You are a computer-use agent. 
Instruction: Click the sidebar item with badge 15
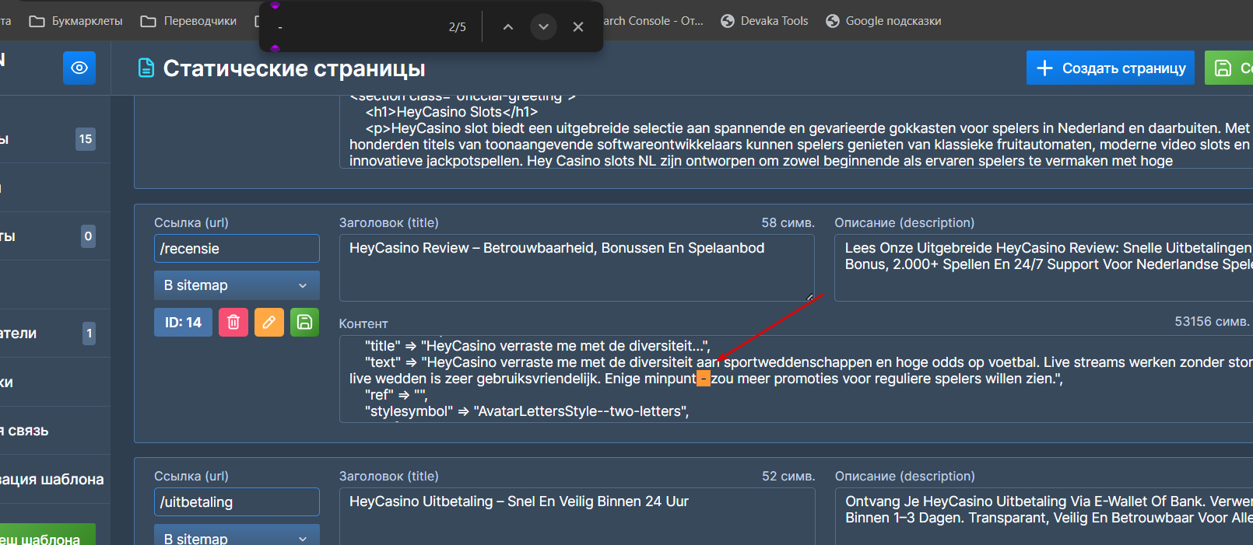coord(54,139)
